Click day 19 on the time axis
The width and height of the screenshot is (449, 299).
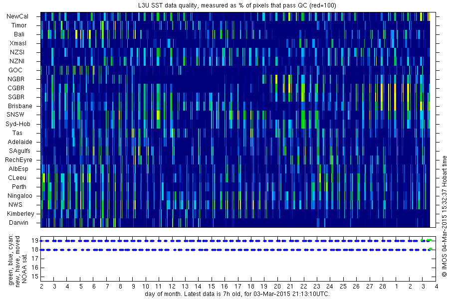264,287
